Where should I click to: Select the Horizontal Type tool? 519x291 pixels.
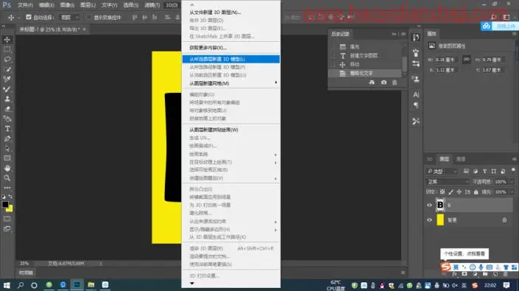(x=7, y=129)
